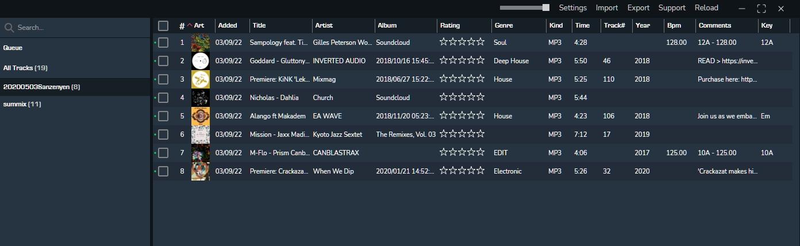This screenshot has height=246, width=800.
Task: Open the Settings menu
Action: coord(572,8)
